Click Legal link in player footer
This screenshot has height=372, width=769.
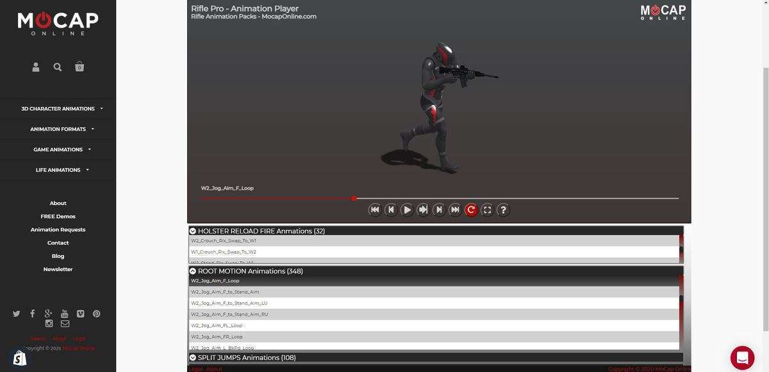pyautogui.click(x=195, y=369)
